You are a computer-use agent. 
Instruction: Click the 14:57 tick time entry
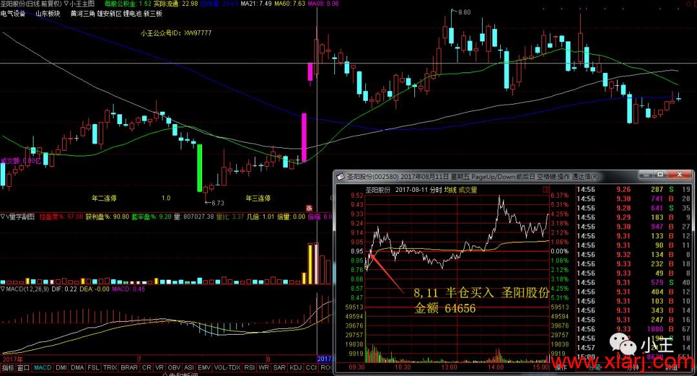click(585, 348)
